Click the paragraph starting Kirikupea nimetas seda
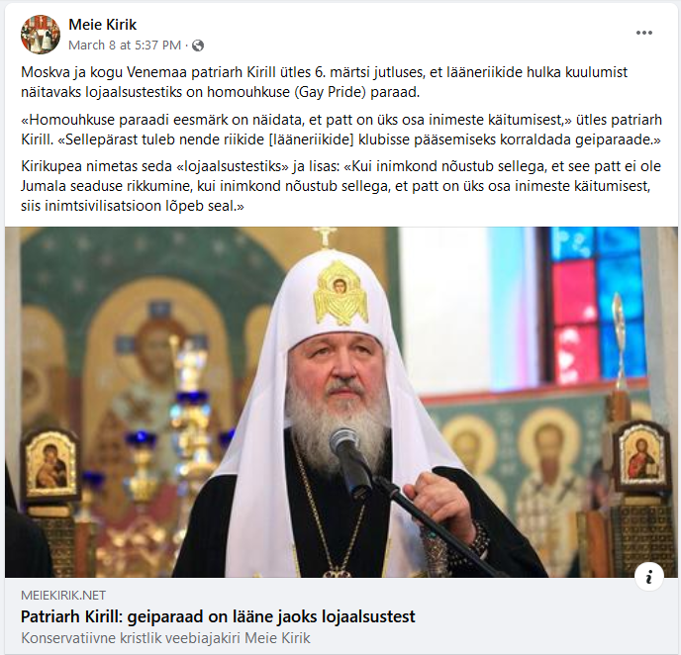 pyautogui.click(x=340, y=186)
